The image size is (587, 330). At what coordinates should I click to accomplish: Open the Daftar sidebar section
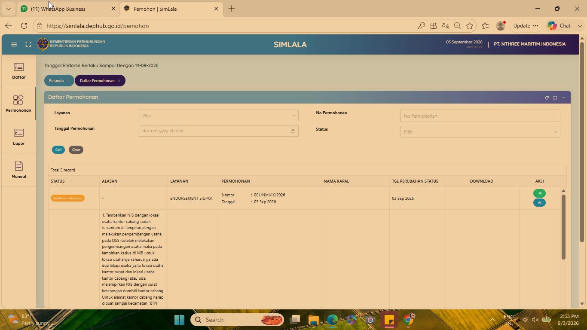tap(18, 71)
